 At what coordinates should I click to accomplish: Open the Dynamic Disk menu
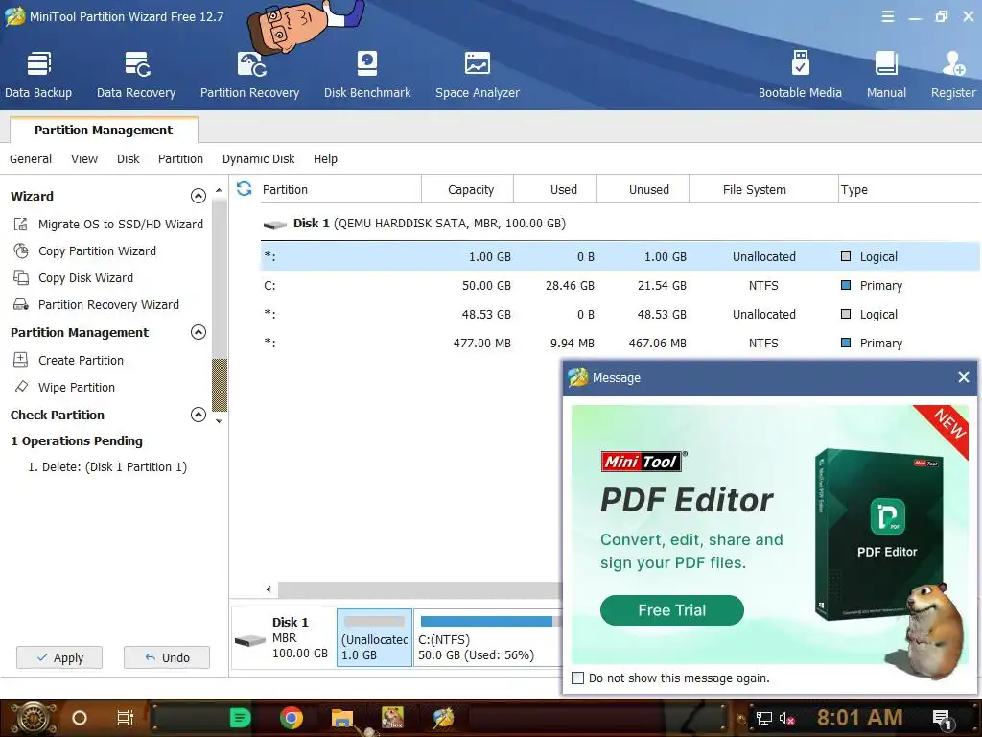pyautogui.click(x=258, y=158)
